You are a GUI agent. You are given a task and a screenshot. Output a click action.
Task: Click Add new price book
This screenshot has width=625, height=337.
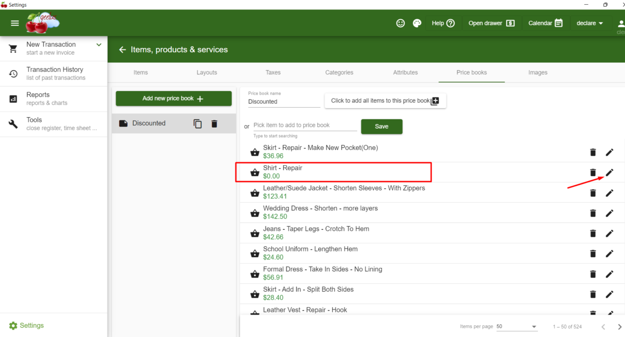[x=173, y=98]
